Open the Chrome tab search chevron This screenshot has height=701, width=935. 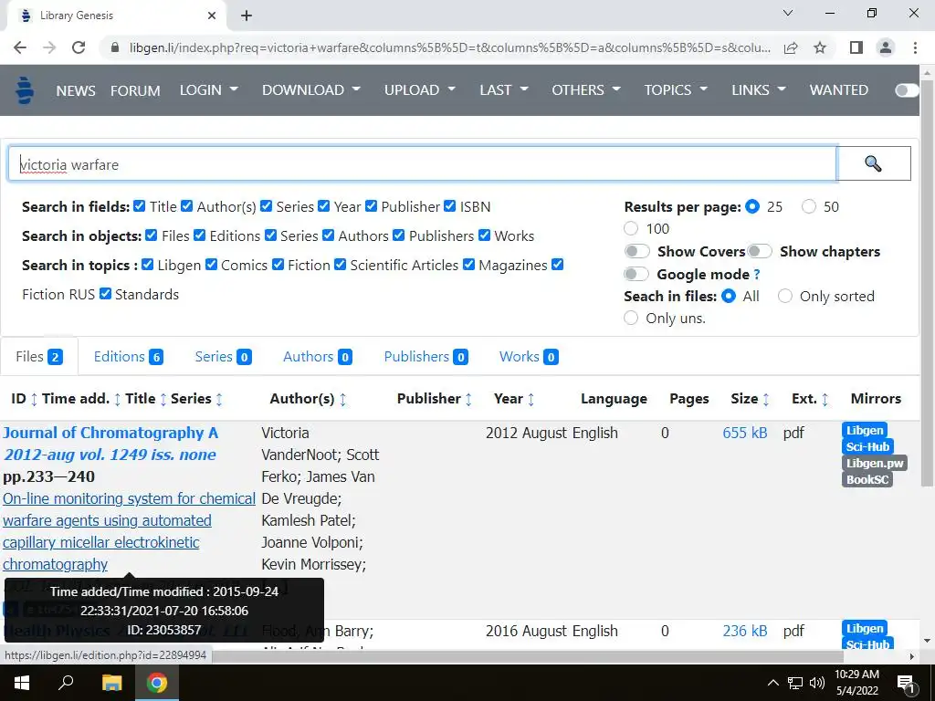click(x=788, y=13)
